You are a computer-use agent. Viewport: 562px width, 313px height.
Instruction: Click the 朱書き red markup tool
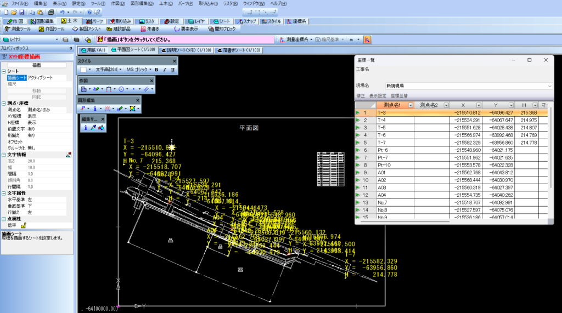[x=151, y=29]
